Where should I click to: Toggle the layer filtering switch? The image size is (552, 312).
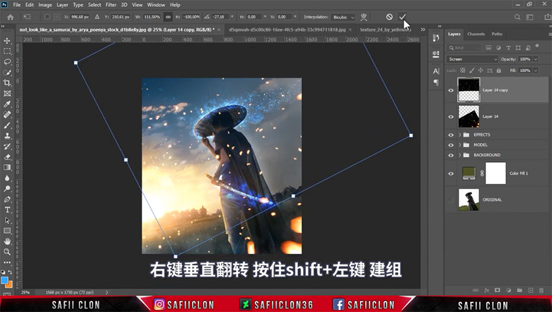(x=537, y=46)
